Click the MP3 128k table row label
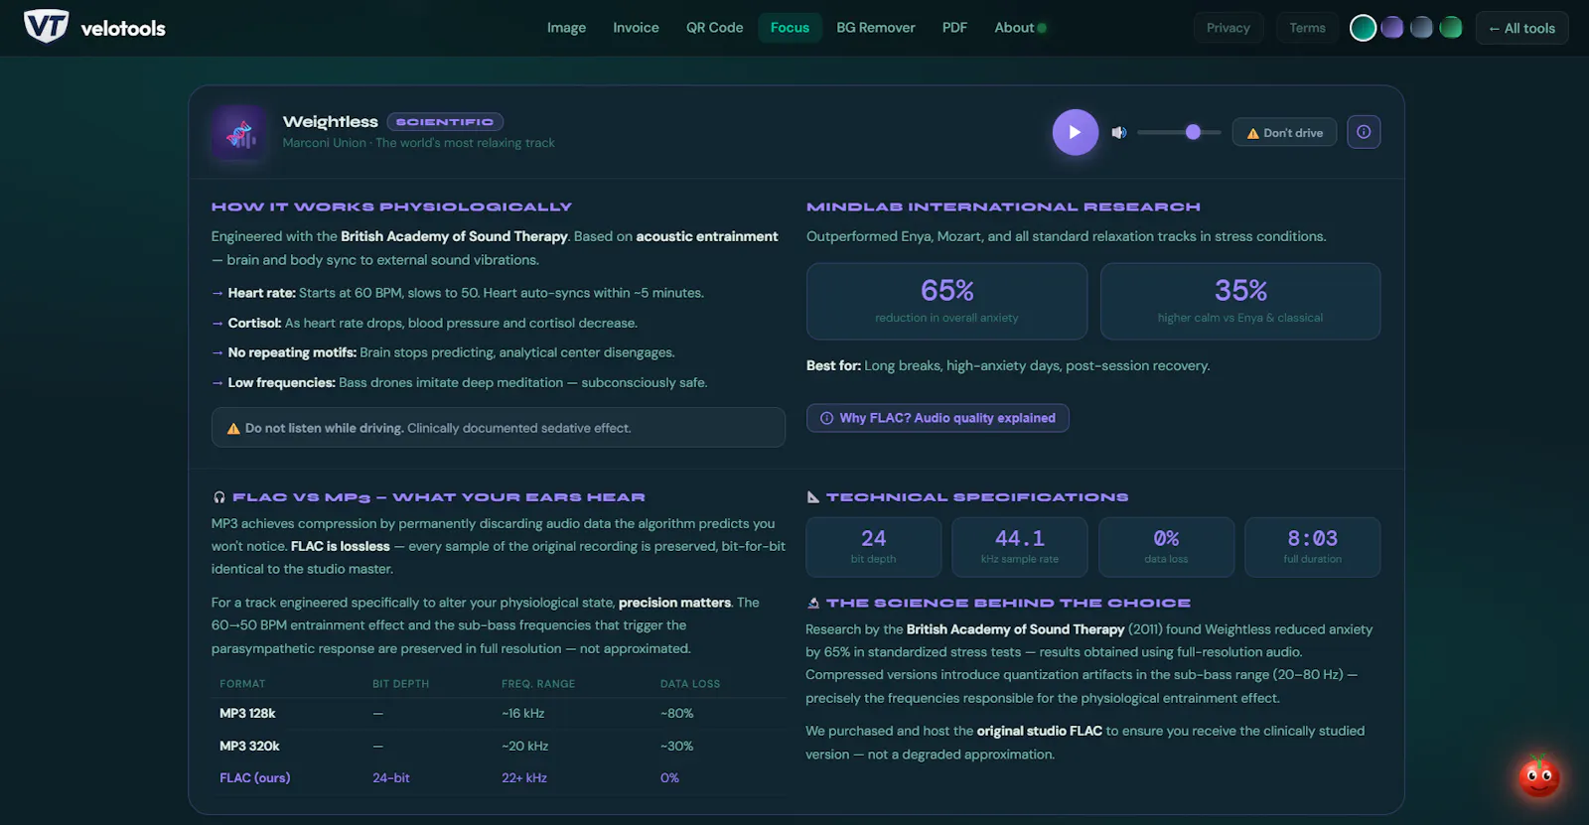This screenshot has height=825, width=1589. (x=247, y=713)
